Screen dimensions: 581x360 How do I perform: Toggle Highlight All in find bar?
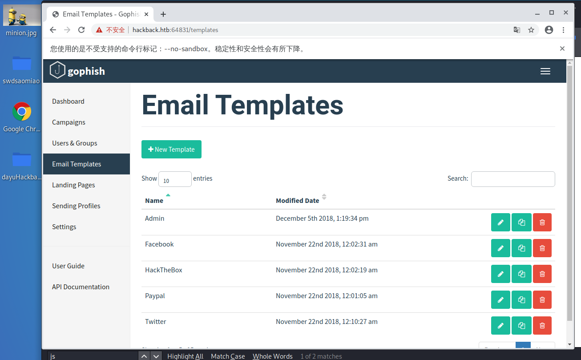coord(186,356)
